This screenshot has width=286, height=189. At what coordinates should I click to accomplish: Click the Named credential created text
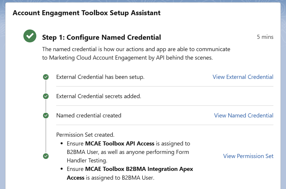pos(89,115)
